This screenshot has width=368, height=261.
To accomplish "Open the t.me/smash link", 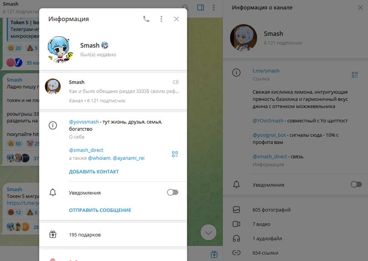I will coord(266,71).
